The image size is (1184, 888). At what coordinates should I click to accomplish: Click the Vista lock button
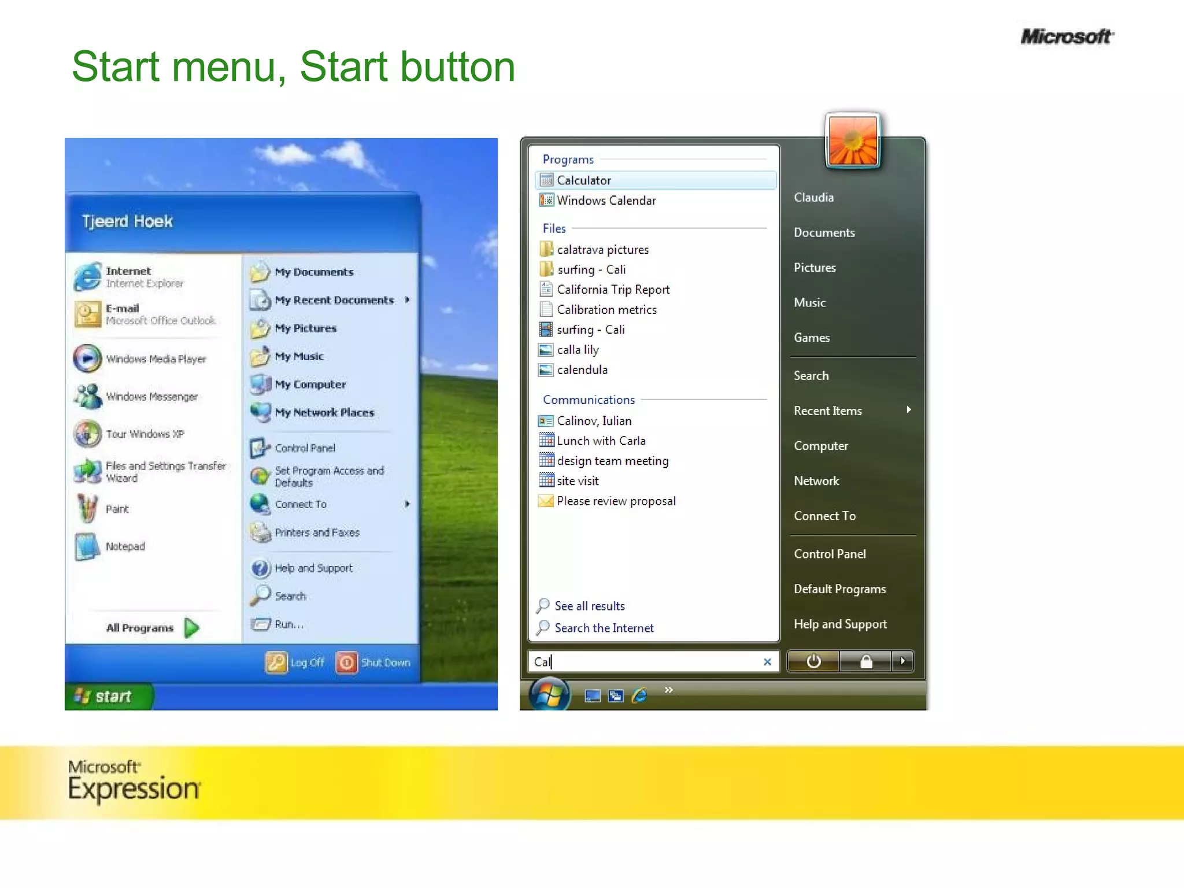865,661
